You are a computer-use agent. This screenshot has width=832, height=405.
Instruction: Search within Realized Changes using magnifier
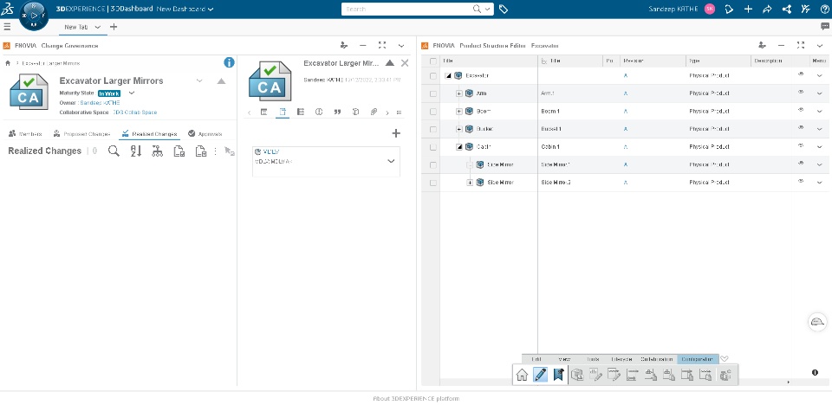114,151
